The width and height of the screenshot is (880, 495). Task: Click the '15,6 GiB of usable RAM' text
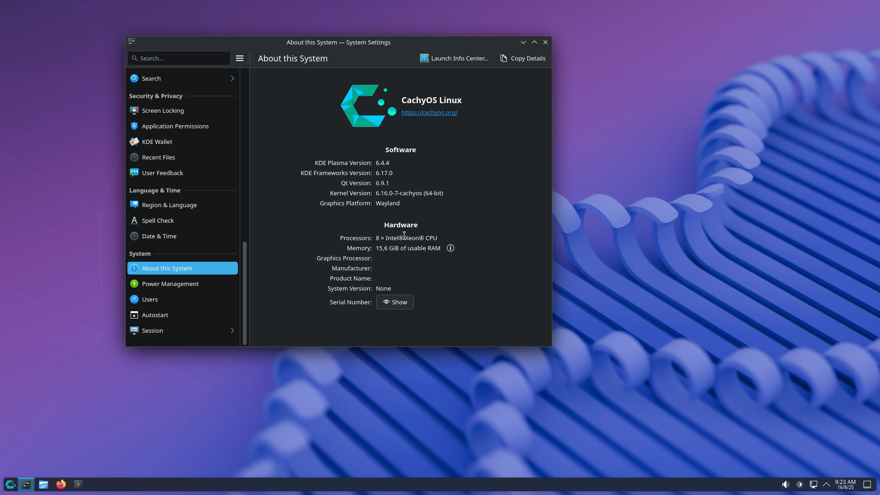pyautogui.click(x=408, y=248)
